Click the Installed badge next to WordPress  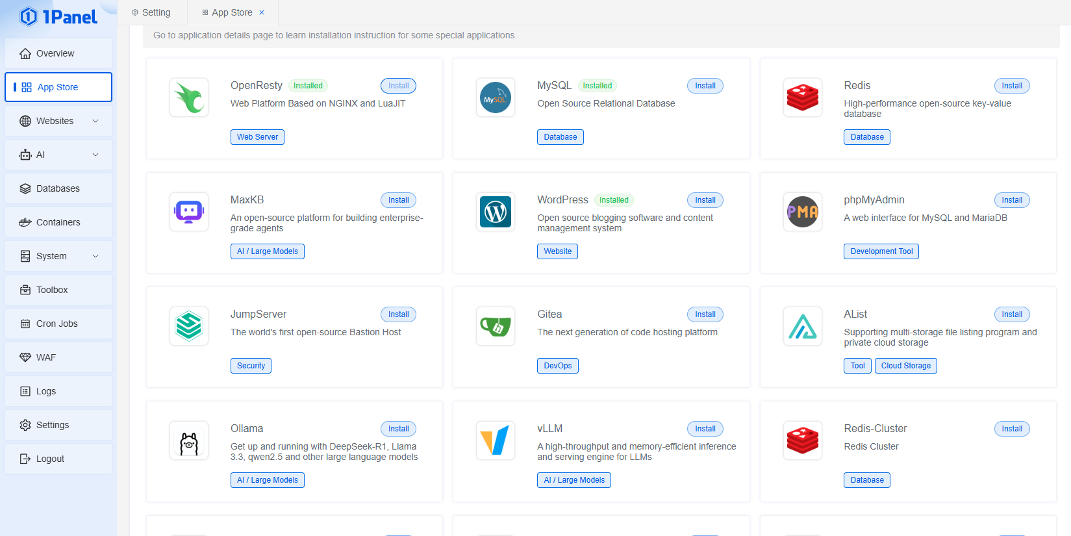coord(614,200)
